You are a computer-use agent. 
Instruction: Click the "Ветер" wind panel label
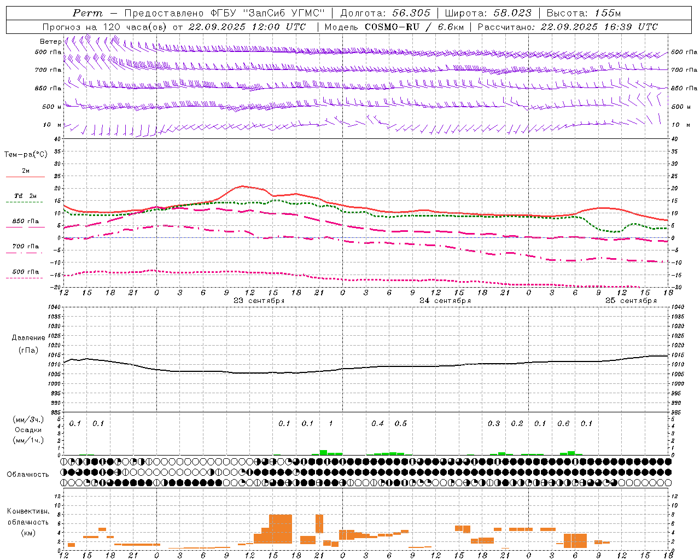[x=51, y=42]
